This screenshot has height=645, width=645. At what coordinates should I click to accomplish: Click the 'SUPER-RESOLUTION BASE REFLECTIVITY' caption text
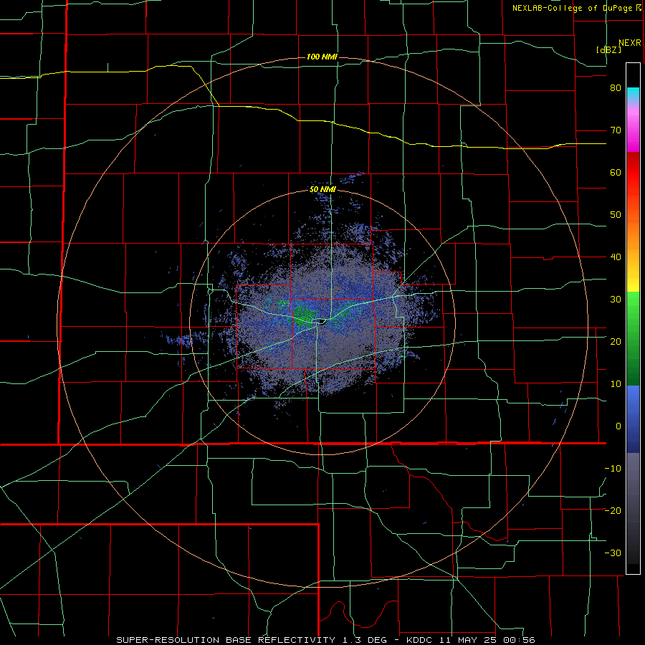point(226,640)
